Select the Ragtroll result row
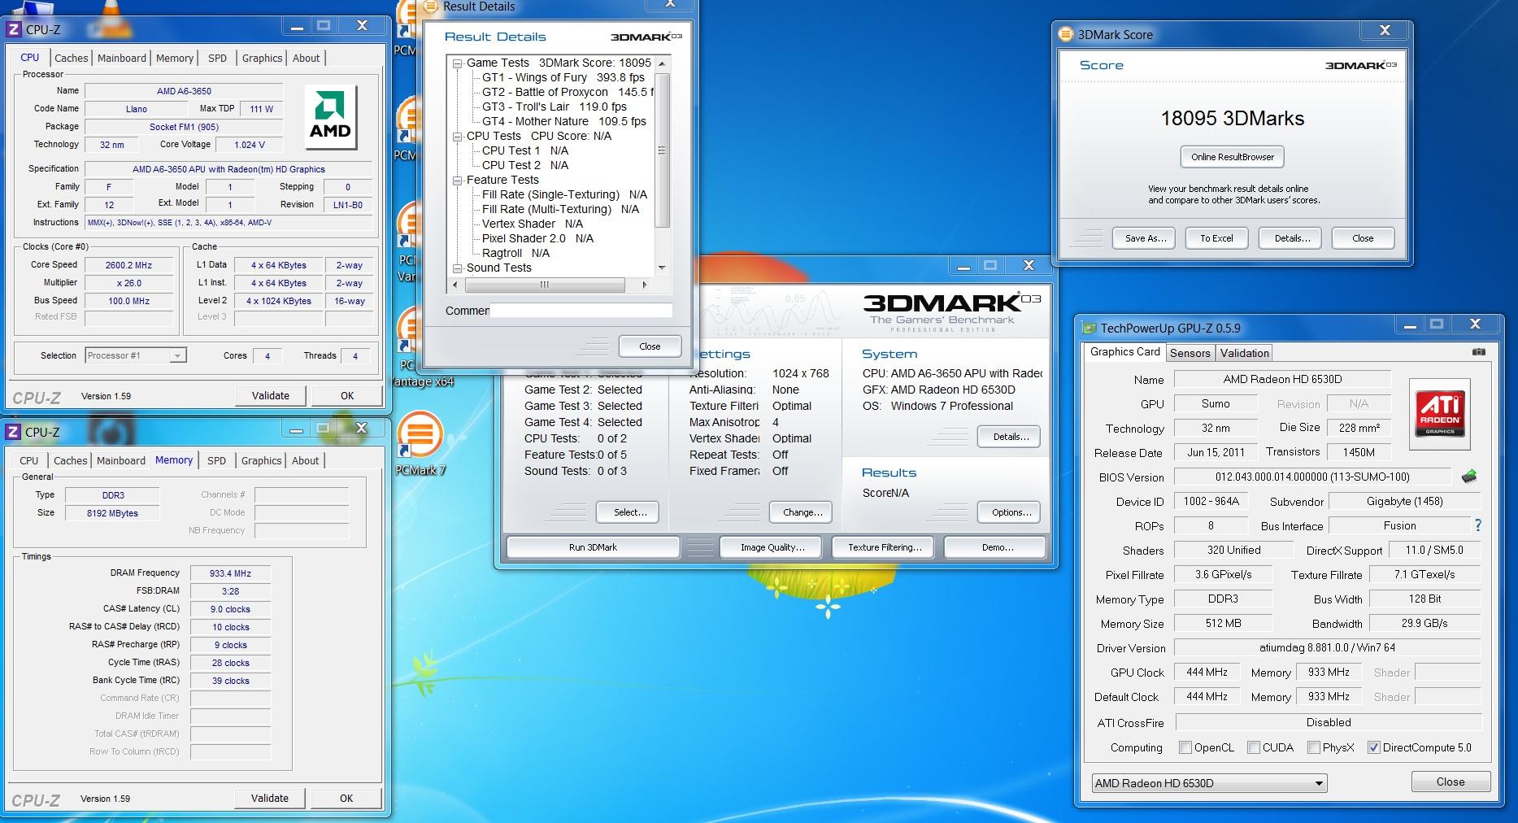This screenshot has width=1518, height=823. coord(515,254)
